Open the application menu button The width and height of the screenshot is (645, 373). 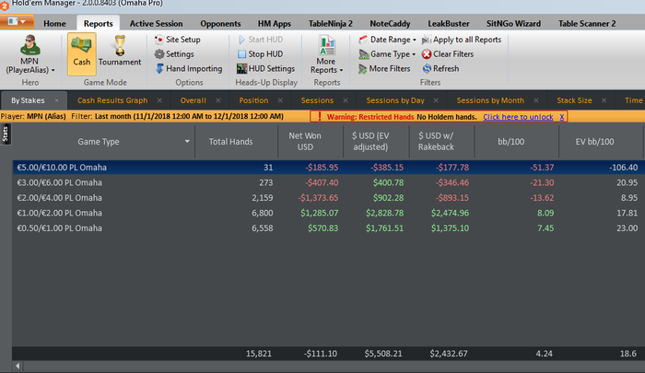[x=17, y=21]
